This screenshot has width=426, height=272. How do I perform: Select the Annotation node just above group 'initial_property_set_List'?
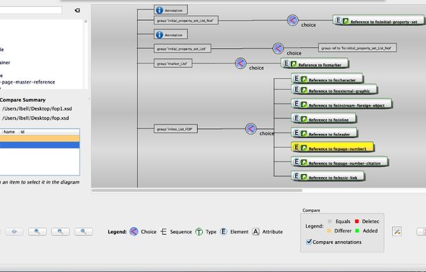(171, 35)
